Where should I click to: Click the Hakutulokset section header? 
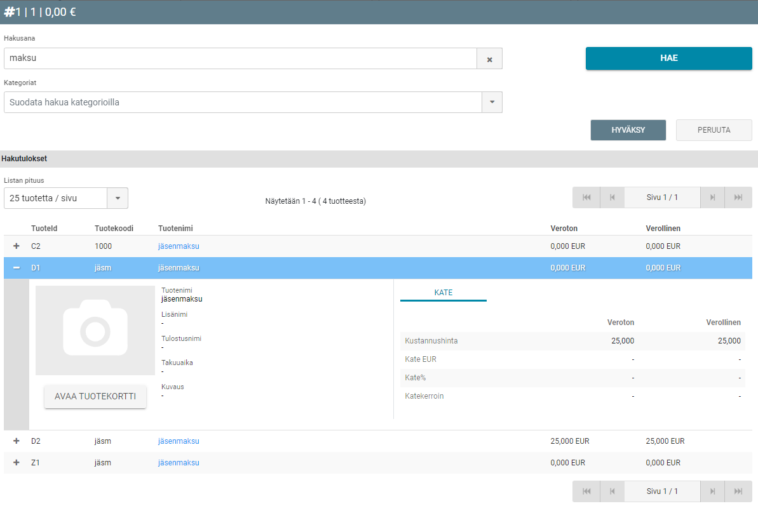point(24,158)
